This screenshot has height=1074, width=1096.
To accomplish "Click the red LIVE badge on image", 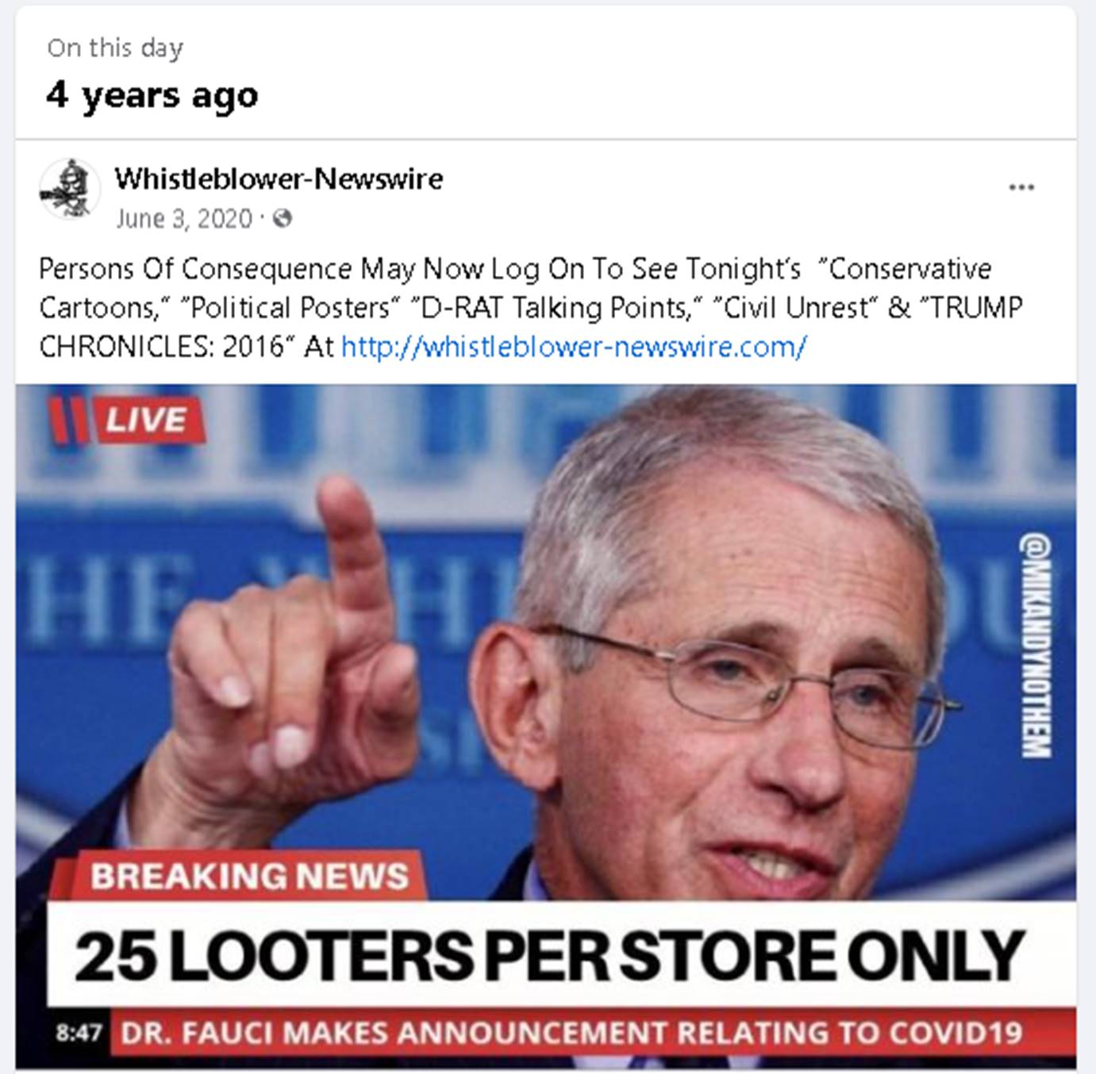I will tap(127, 419).
